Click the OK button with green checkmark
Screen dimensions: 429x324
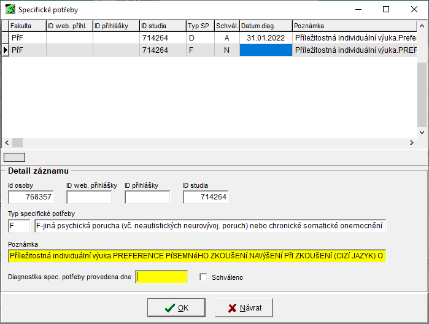pos(177,307)
